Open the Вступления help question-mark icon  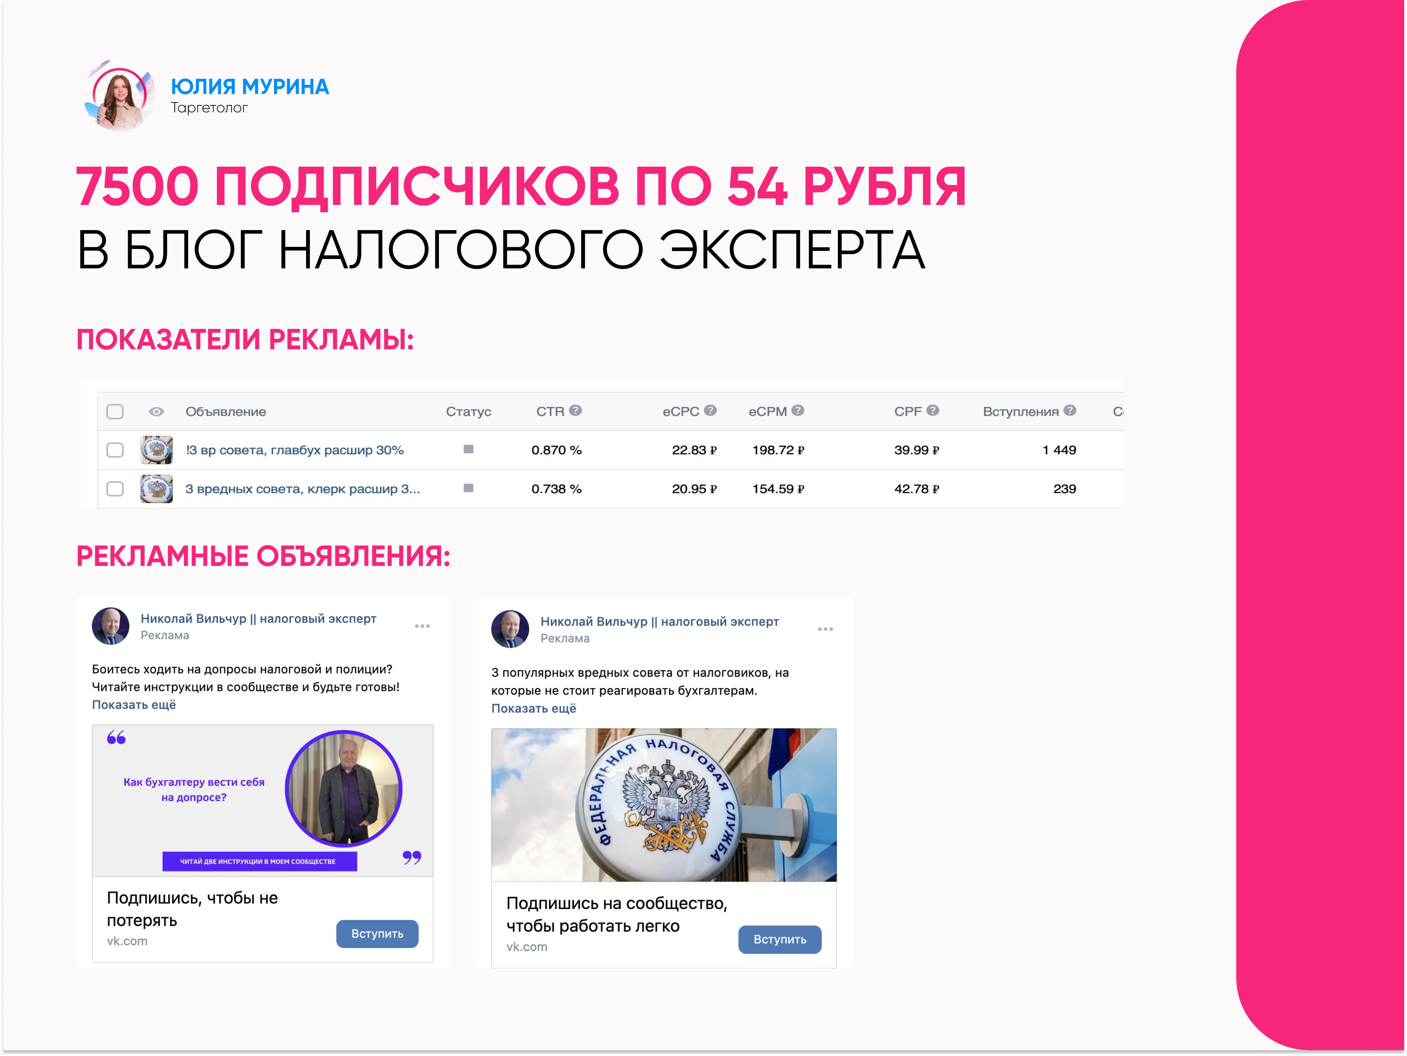1071,411
